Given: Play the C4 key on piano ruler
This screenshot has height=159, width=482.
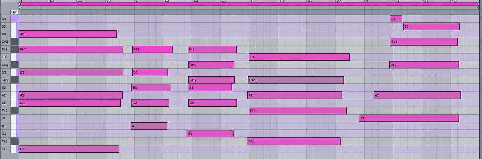Looking at the screenshot, I should coord(14,19).
